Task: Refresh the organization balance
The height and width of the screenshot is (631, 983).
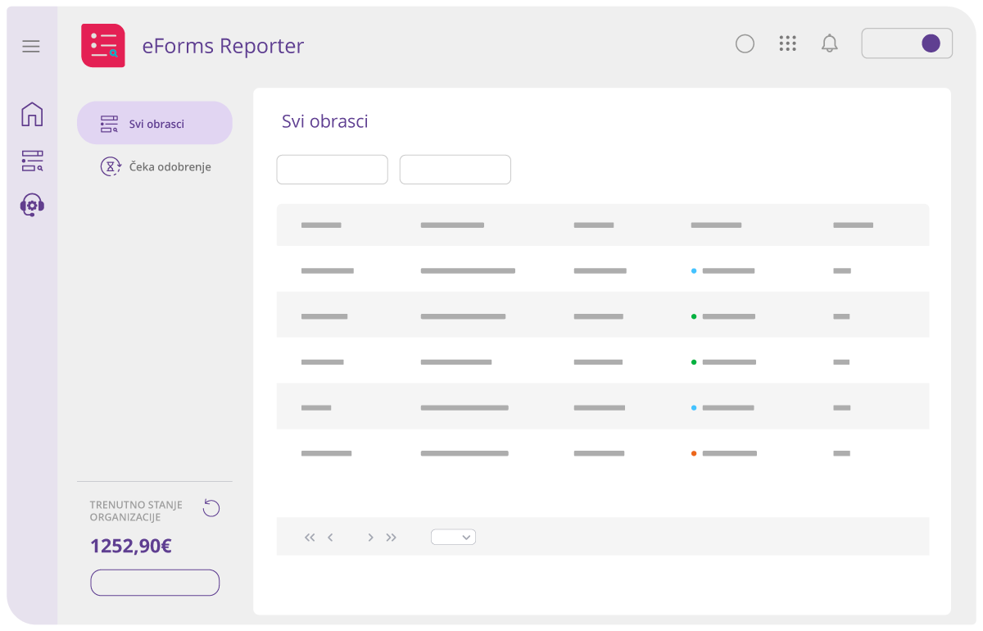Action: 211,508
